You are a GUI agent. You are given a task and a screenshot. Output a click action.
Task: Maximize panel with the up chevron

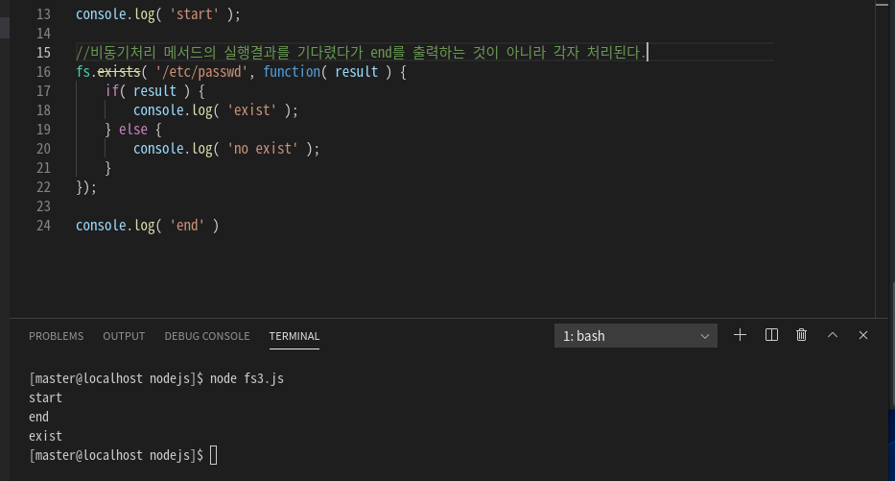[x=833, y=335]
